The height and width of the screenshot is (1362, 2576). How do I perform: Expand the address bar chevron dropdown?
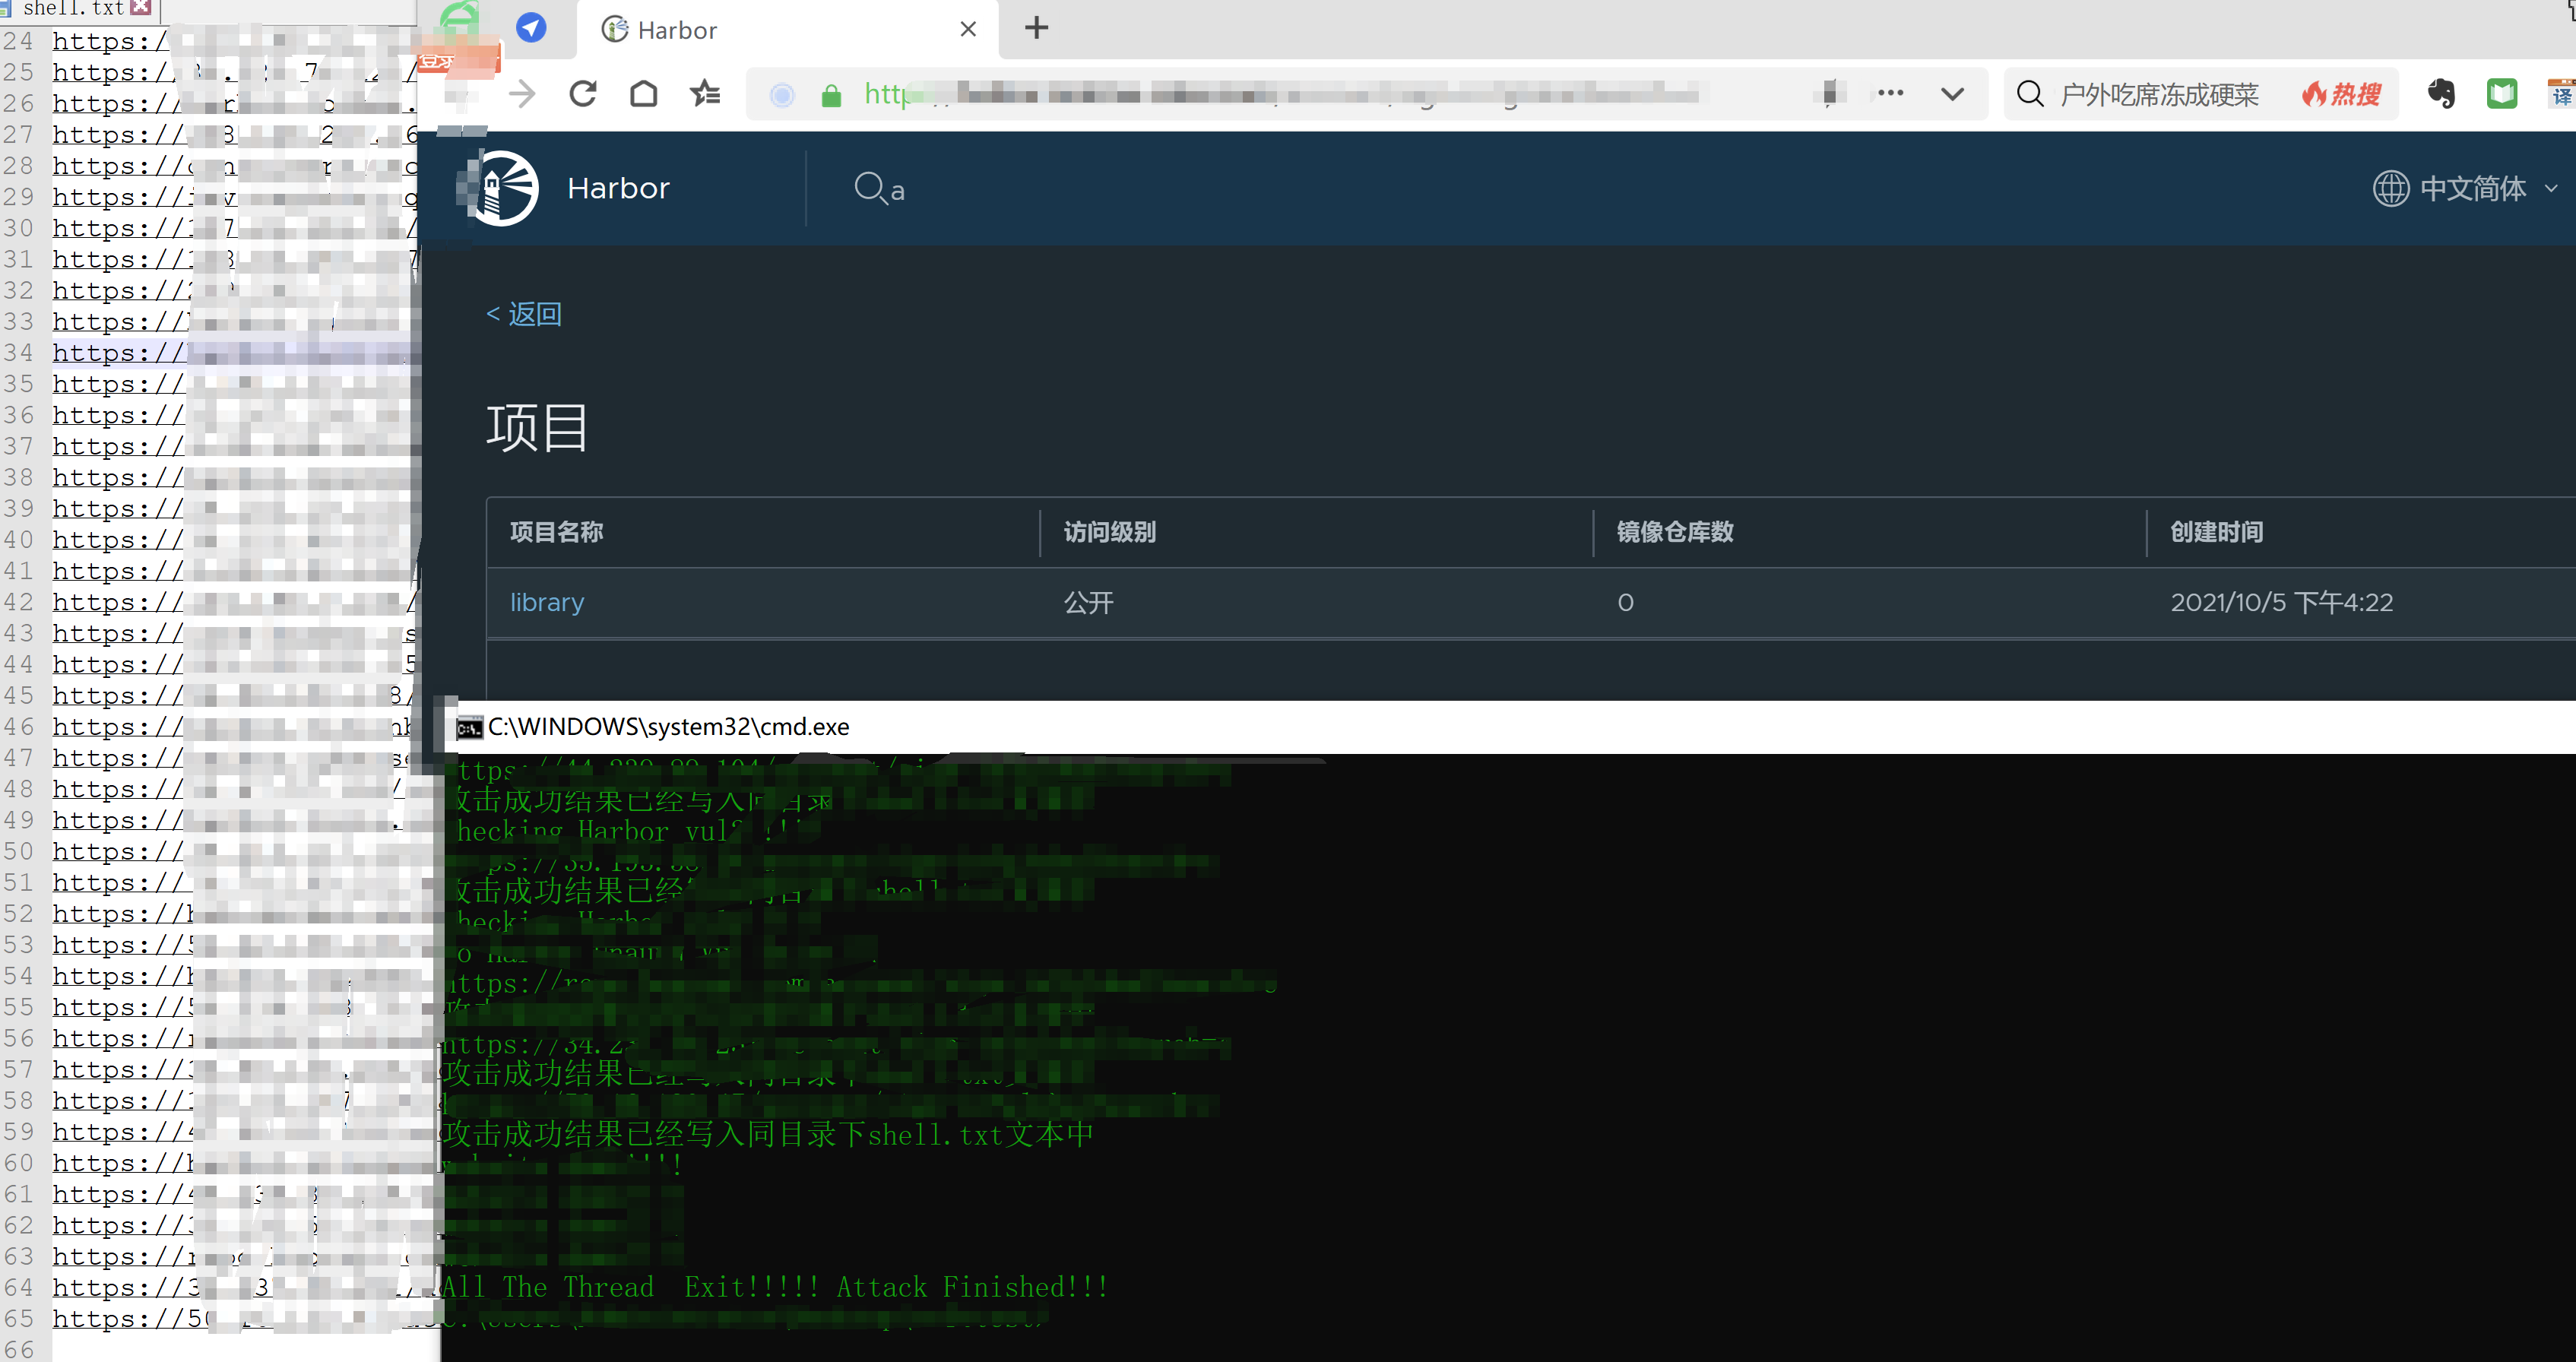coord(1952,94)
